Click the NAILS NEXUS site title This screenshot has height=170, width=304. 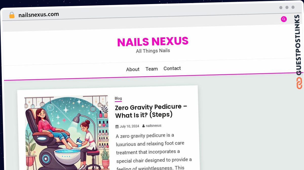153,42
